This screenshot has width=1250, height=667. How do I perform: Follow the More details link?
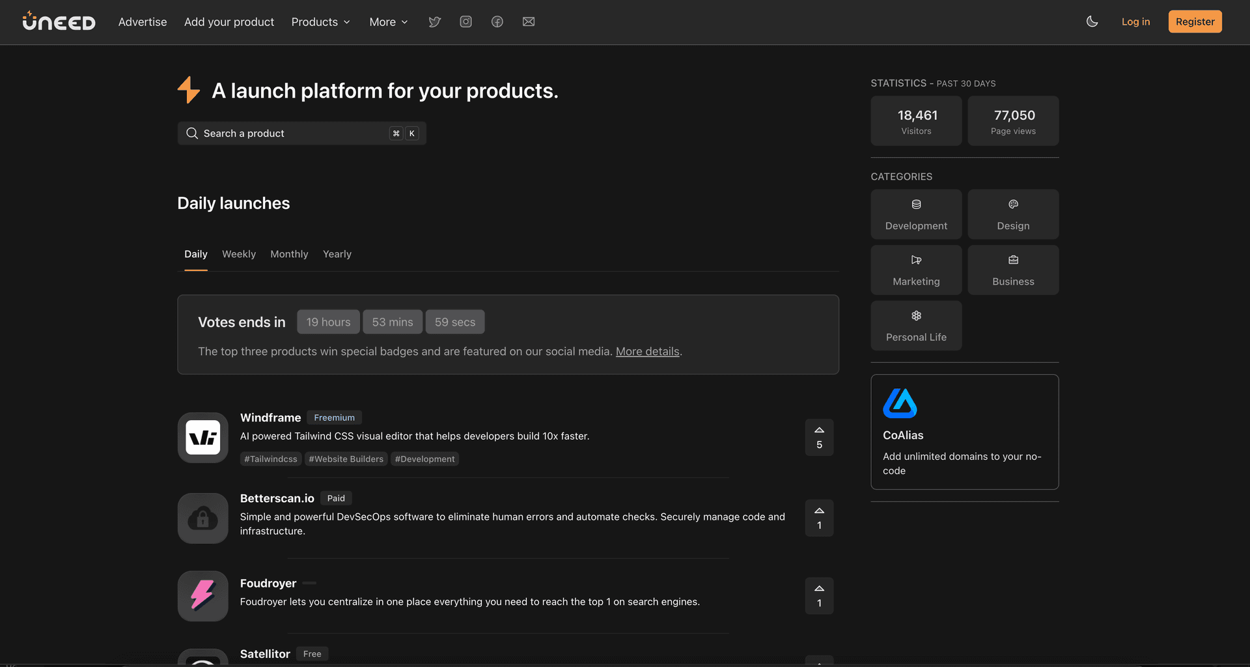click(647, 351)
